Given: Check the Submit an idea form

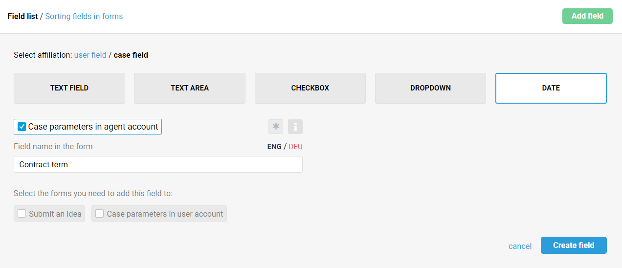Looking at the screenshot, I should (22, 214).
